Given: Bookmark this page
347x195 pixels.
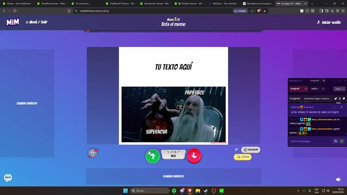Looking at the screenshot, I should pos(69,11).
